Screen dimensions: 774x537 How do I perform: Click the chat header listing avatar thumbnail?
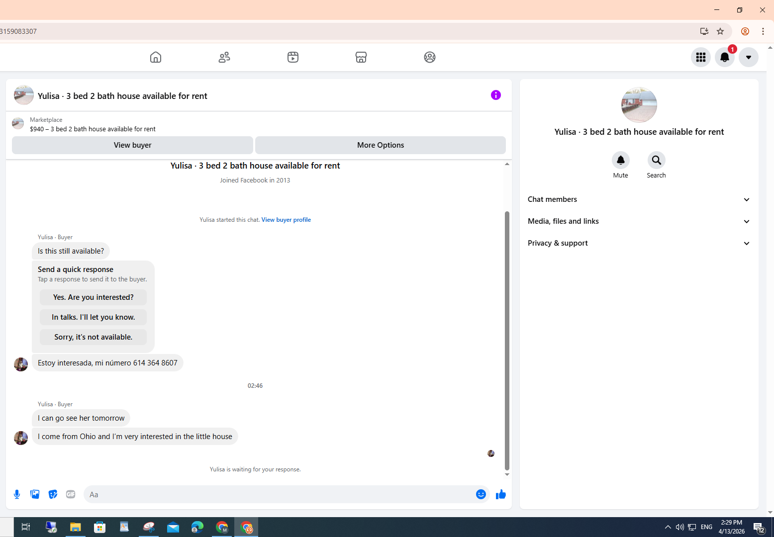click(x=24, y=95)
